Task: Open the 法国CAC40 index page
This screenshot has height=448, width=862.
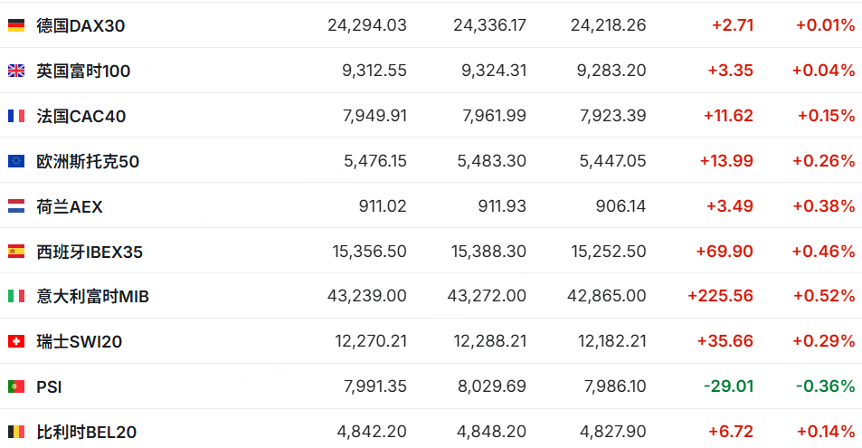Action: (81, 116)
